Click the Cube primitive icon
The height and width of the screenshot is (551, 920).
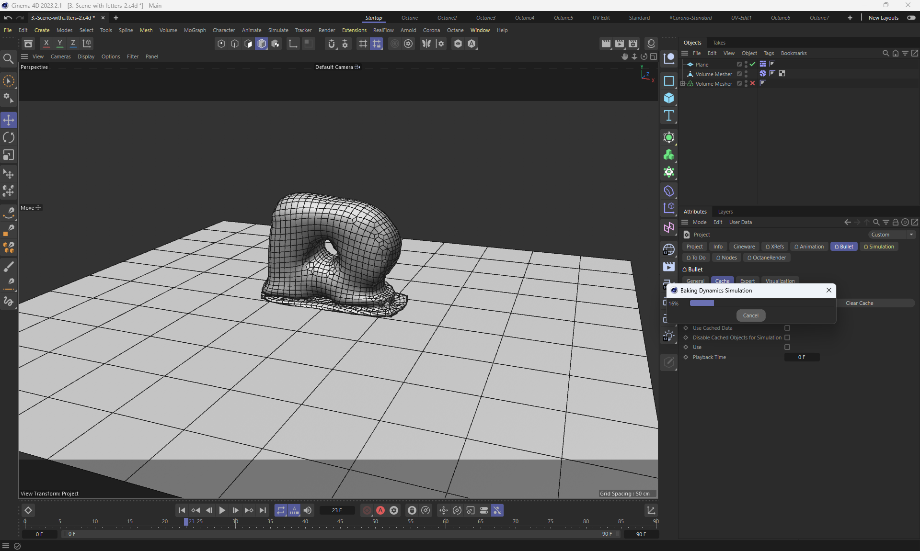(669, 98)
